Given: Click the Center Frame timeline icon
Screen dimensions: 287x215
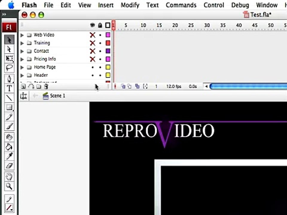Looking at the screenshot, I should tap(115, 86).
